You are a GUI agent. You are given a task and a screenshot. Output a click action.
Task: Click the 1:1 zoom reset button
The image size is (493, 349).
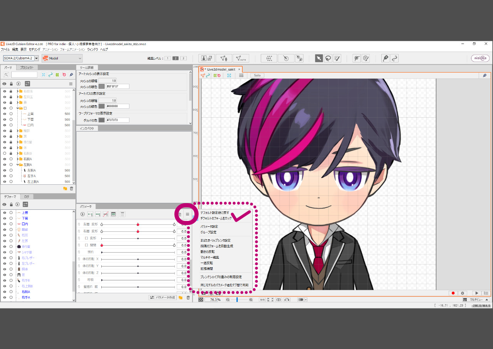point(262,300)
